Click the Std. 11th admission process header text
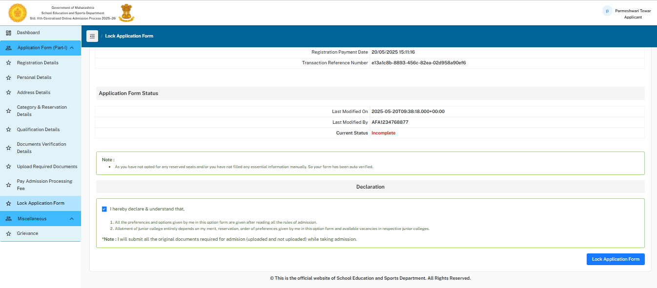The image size is (657, 288). [x=73, y=18]
